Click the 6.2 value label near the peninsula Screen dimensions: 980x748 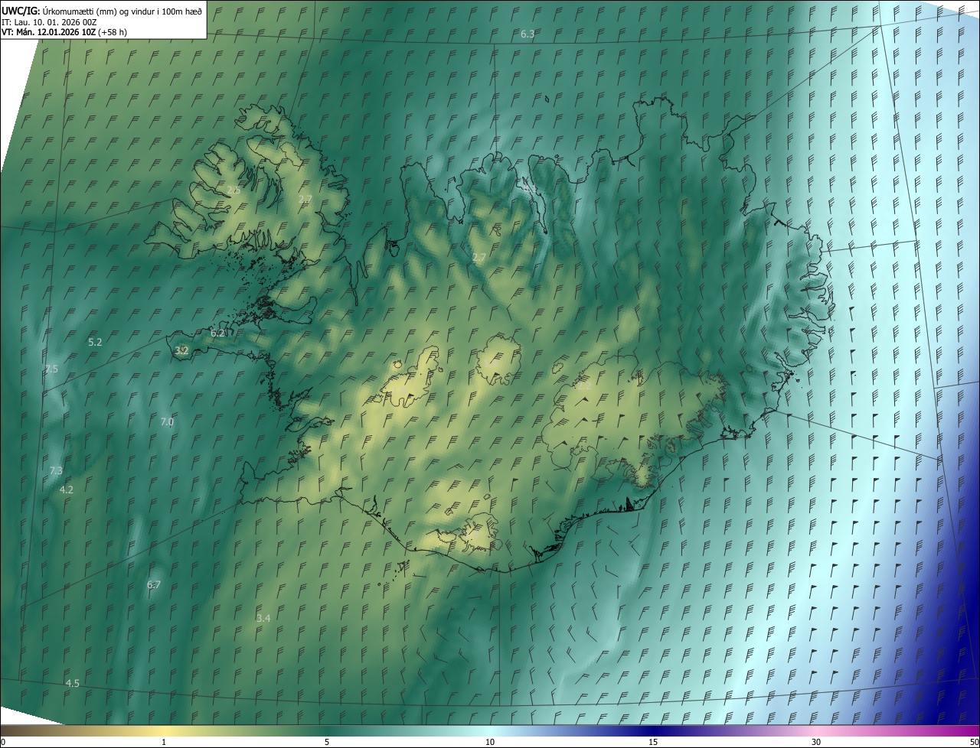pyautogui.click(x=217, y=333)
